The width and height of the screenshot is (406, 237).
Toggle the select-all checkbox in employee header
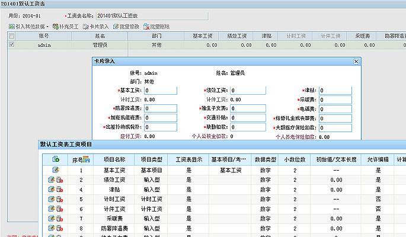tap(11, 36)
